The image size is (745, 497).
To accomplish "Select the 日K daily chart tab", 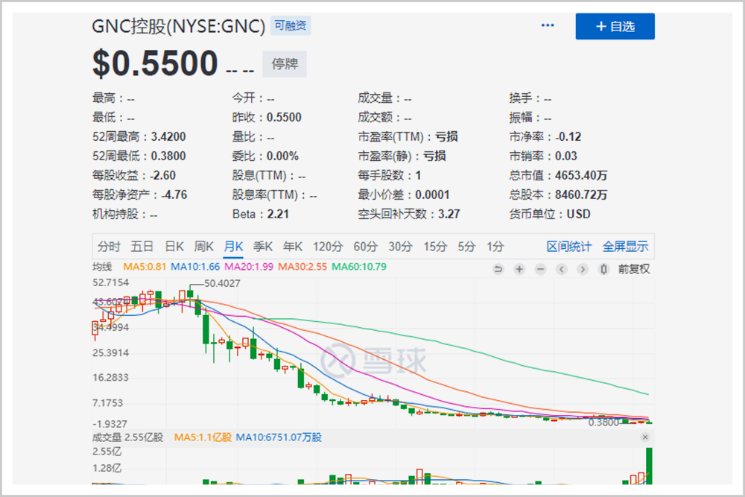I will 174,247.
